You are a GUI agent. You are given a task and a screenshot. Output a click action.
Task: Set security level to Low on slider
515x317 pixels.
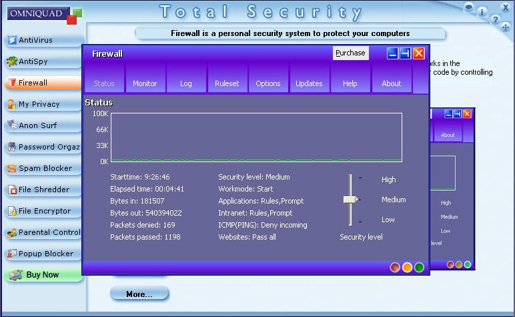[350, 221]
